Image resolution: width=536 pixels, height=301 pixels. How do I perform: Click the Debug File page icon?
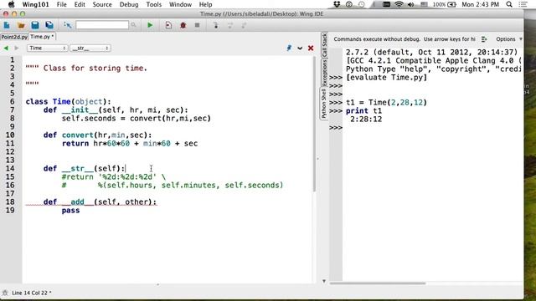168,25
